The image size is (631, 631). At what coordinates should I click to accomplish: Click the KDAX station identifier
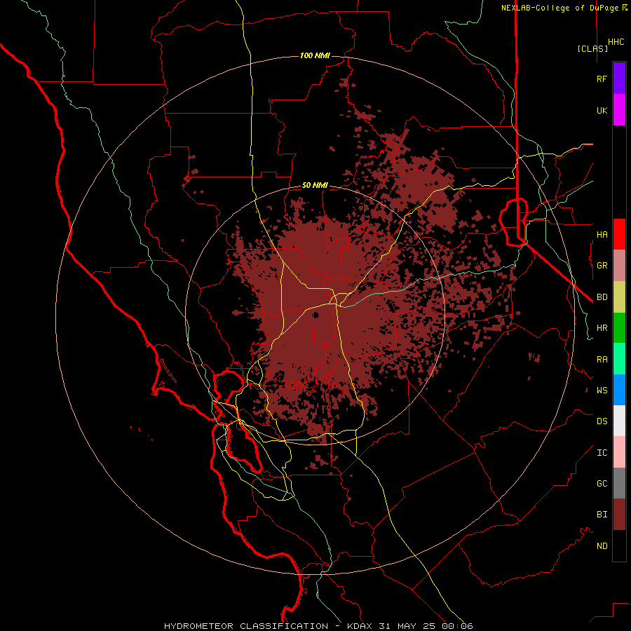(360, 626)
